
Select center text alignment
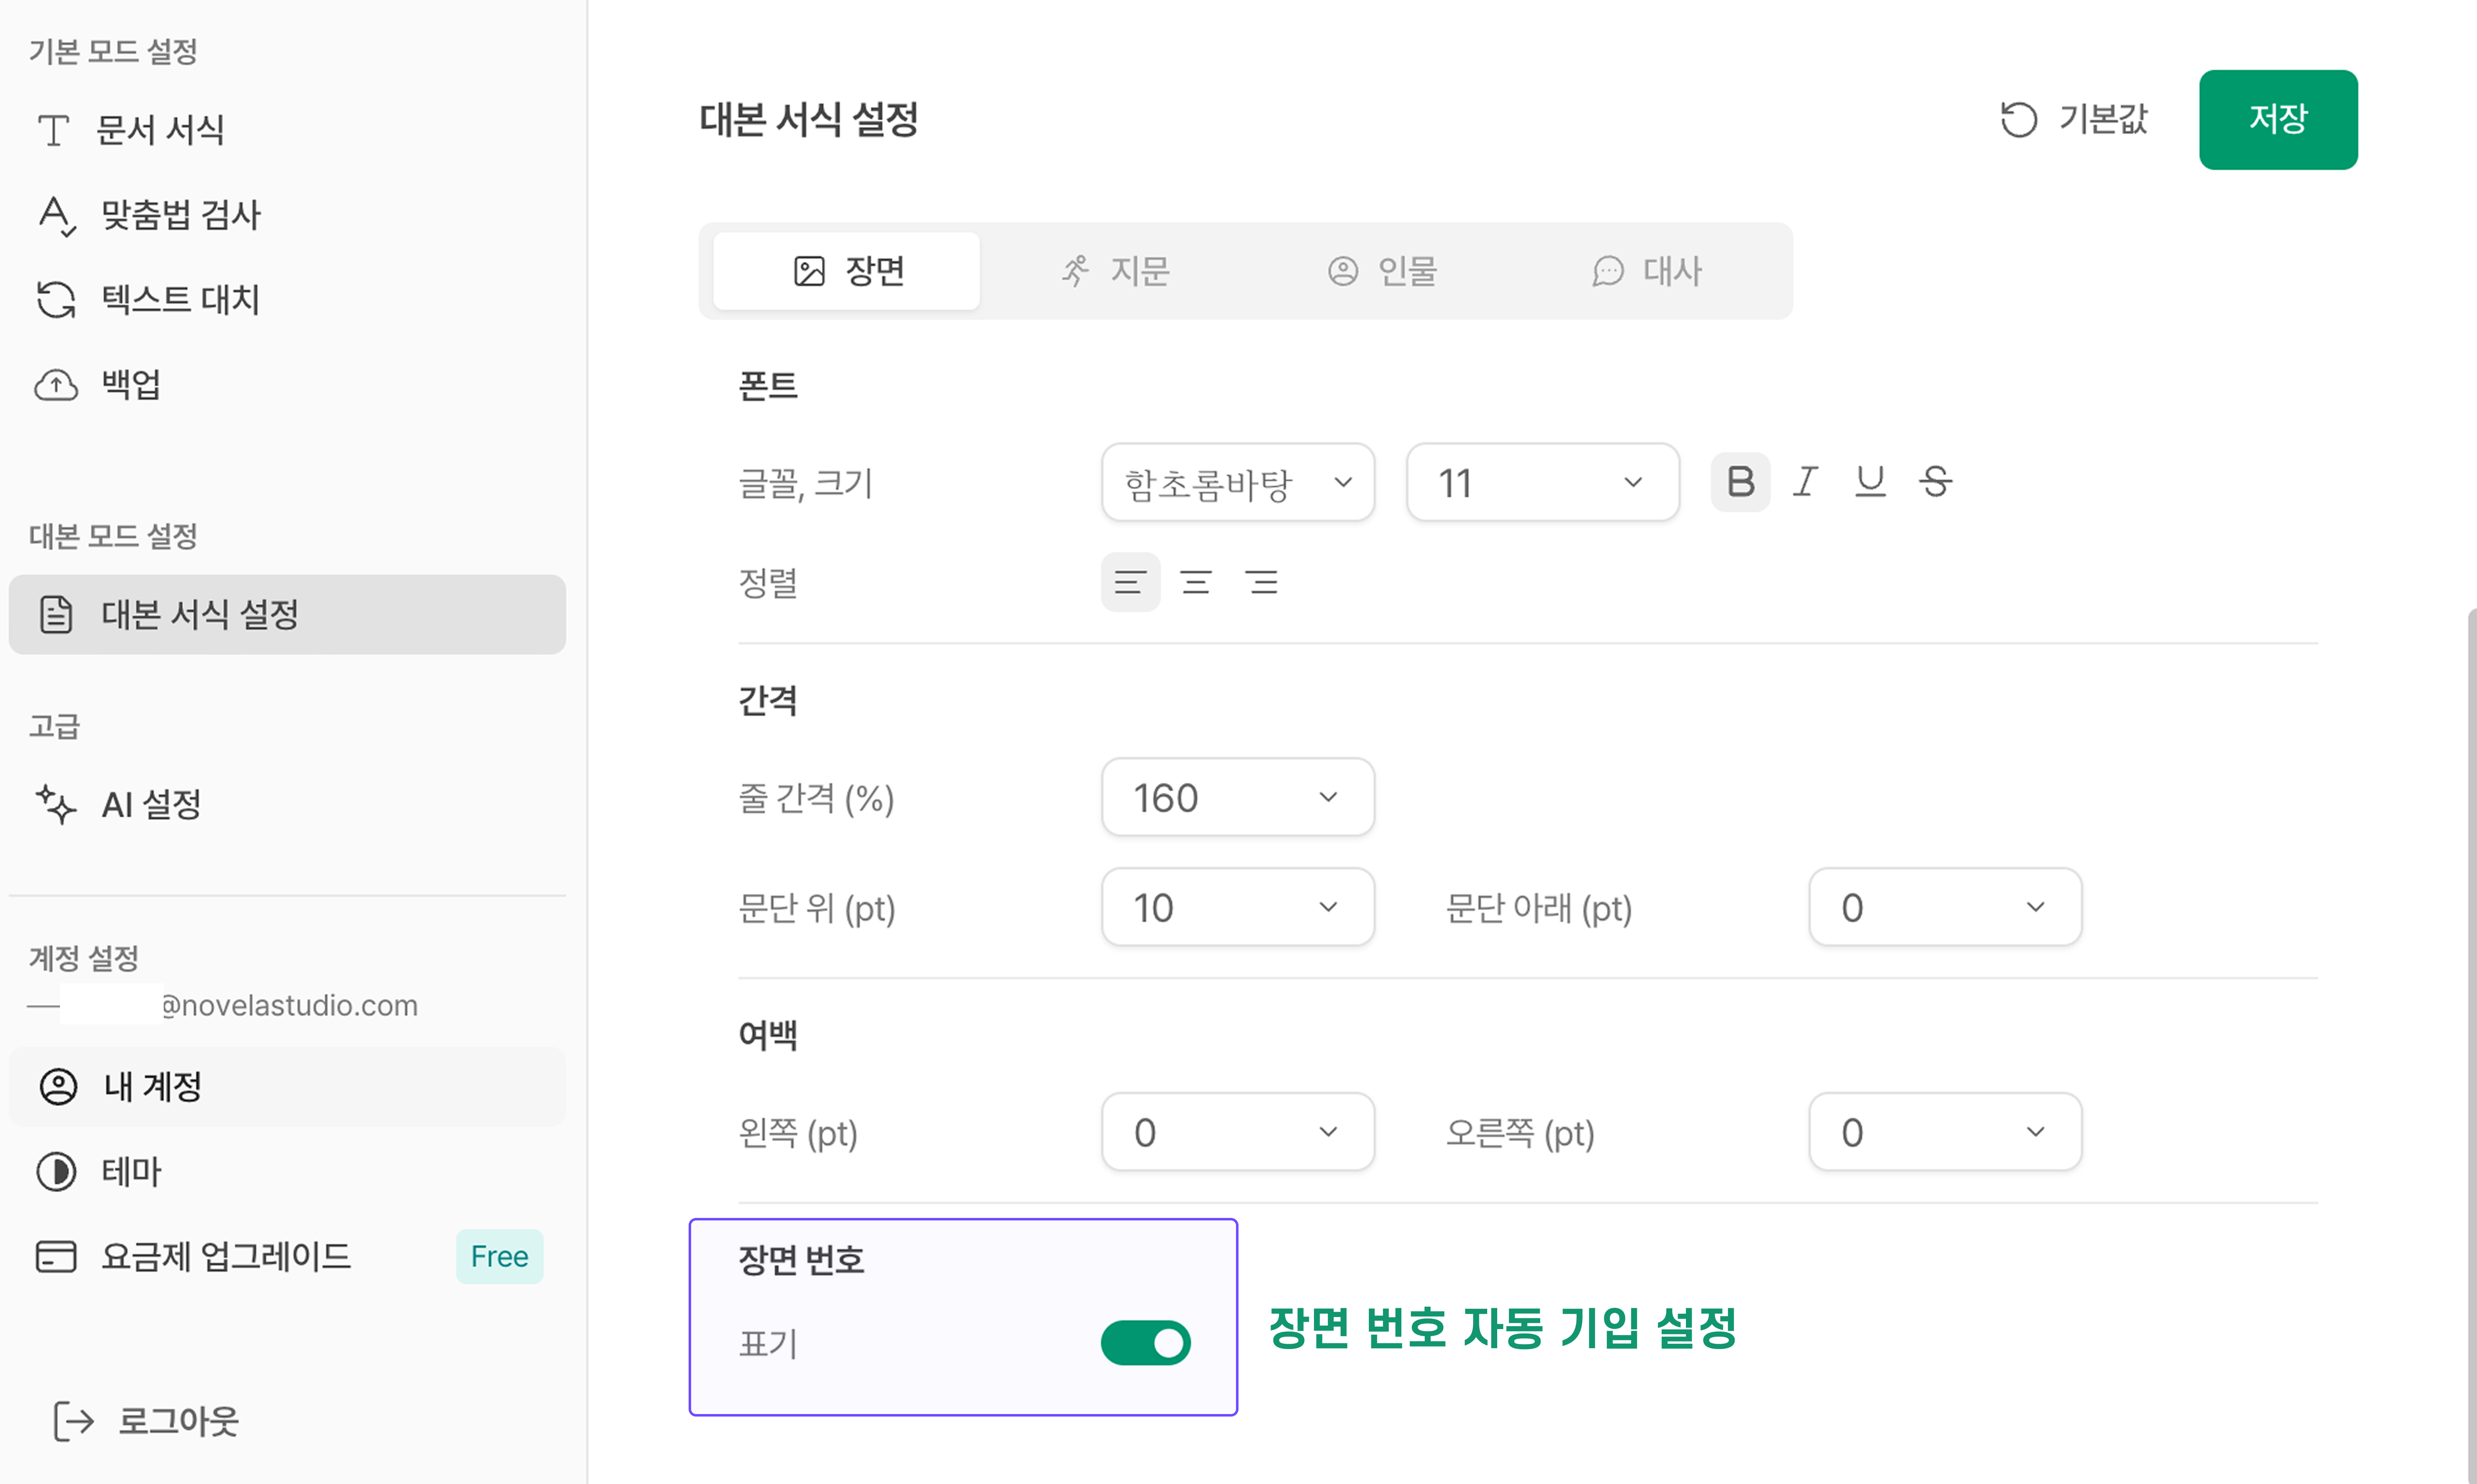[x=1196, y=582]
